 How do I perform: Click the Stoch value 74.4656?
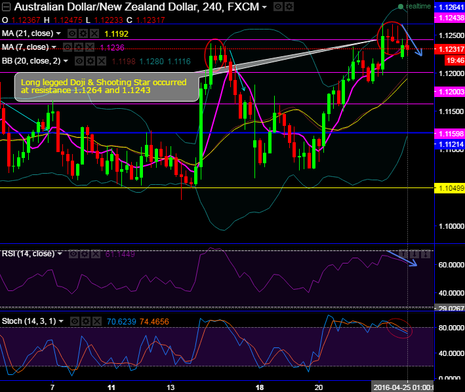[x=154, y=321]
